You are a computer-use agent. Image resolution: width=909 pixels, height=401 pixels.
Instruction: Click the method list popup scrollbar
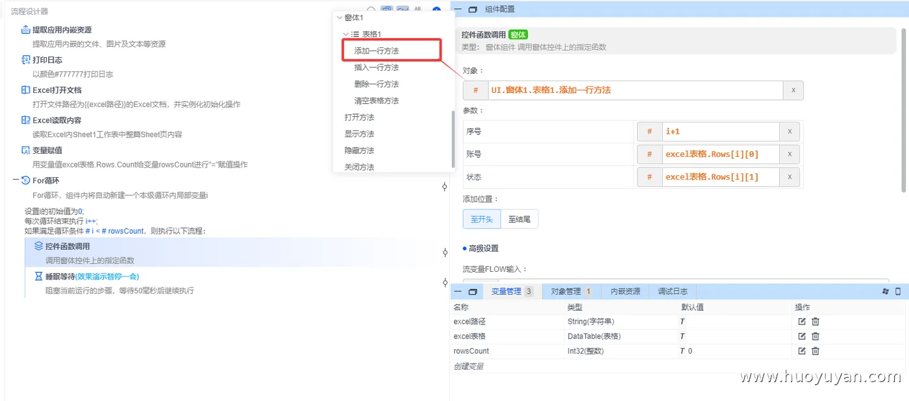[x=453, y=139]
